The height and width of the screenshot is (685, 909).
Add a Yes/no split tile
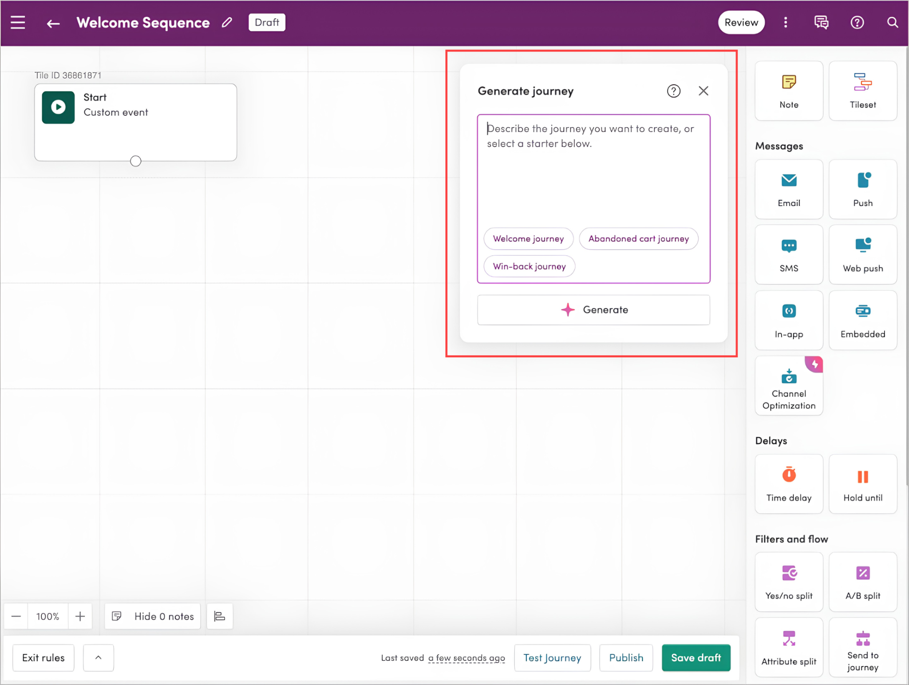coord(789,582)
